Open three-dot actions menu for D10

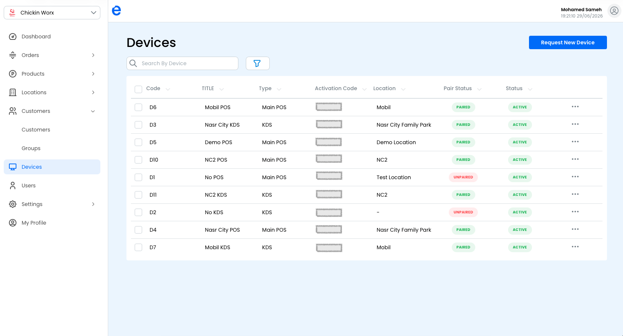coord(575,159)
